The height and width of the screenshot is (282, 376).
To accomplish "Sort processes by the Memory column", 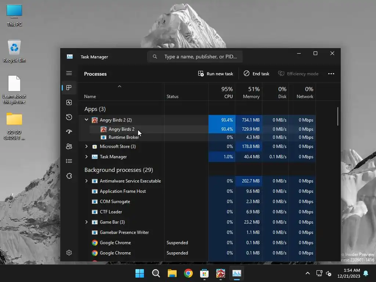I will 249,92.
